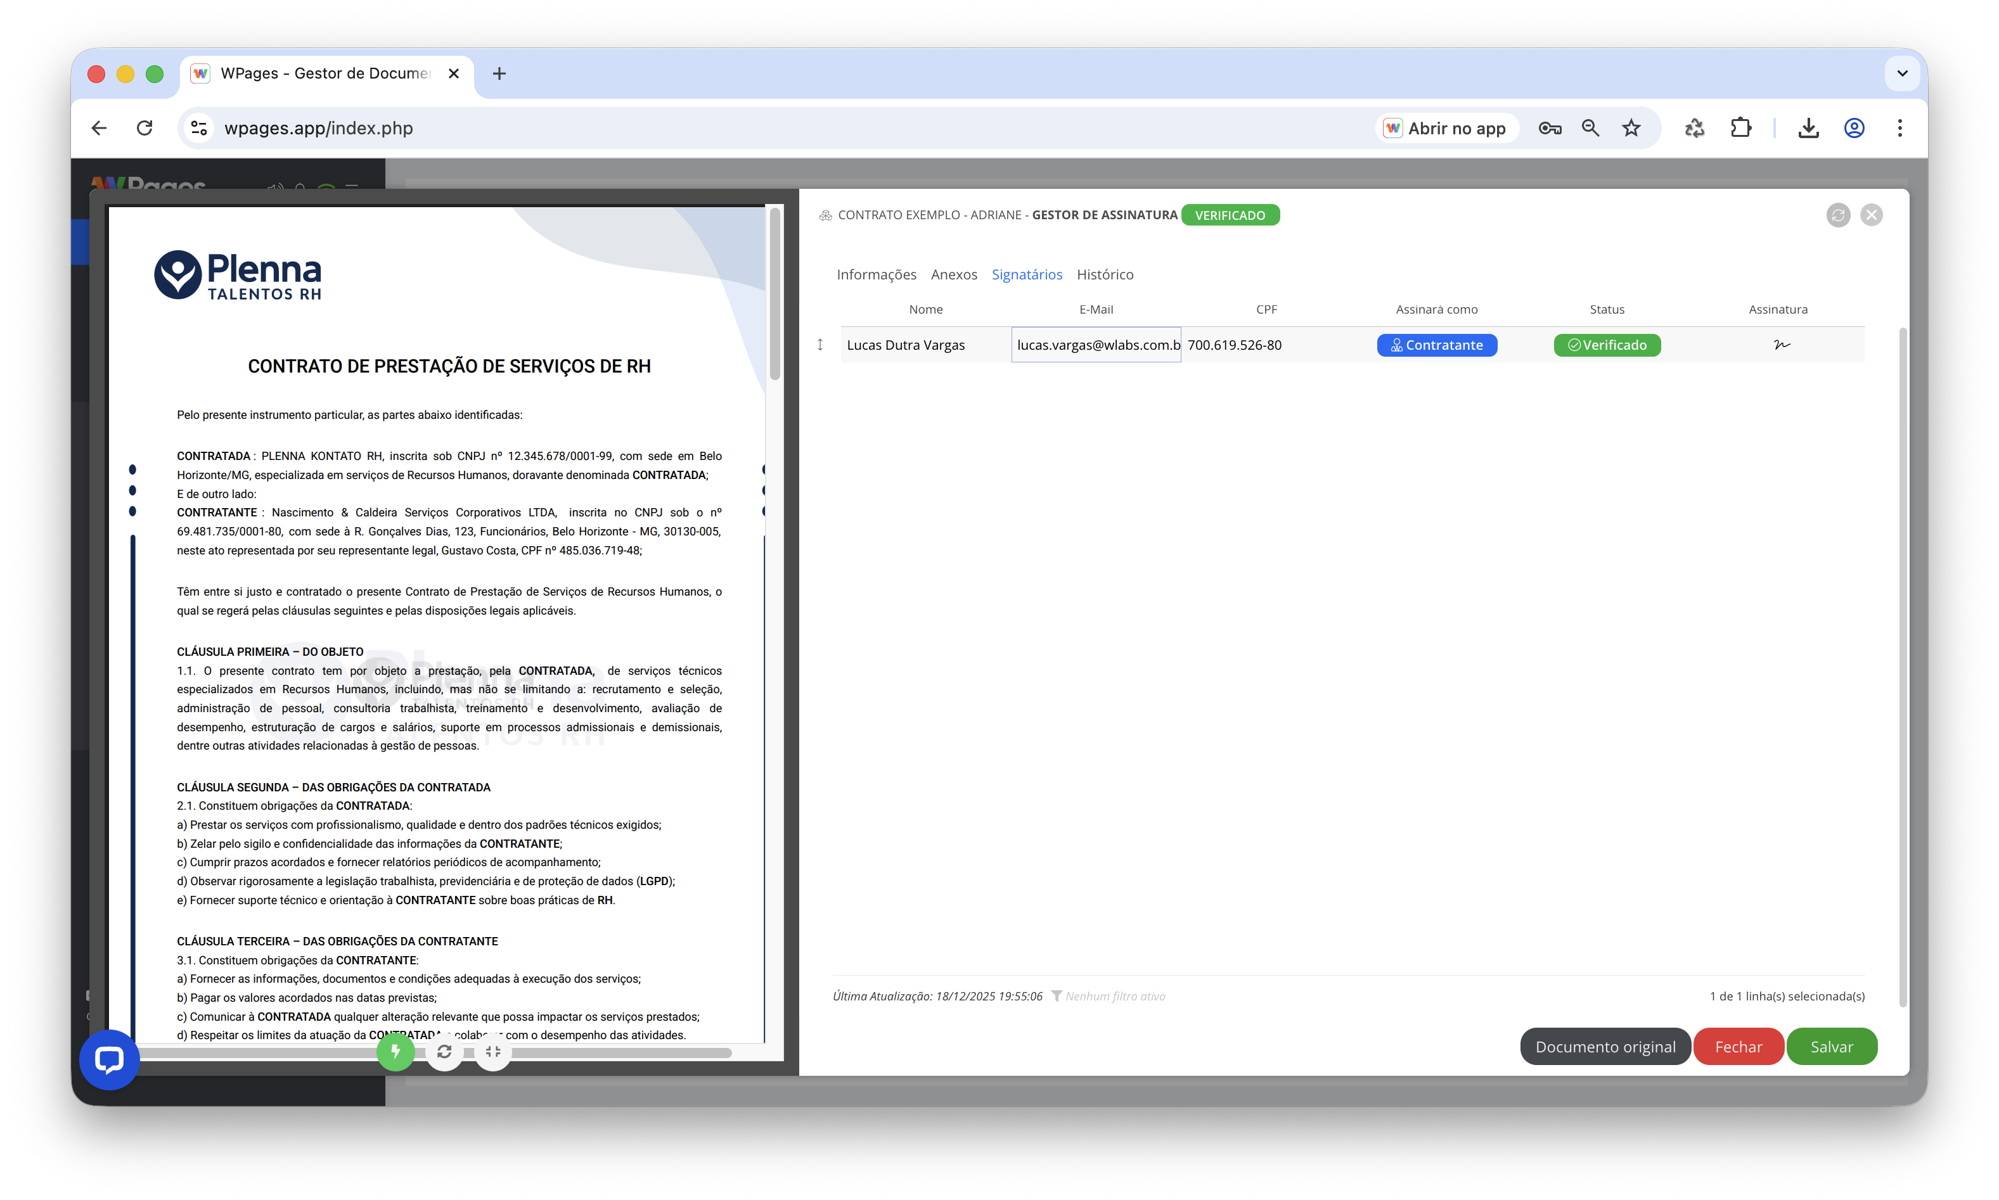Click the green lightning bolt button
The width and height of the screenshot is (1999, 1200).
click(x=395, y=1051)
